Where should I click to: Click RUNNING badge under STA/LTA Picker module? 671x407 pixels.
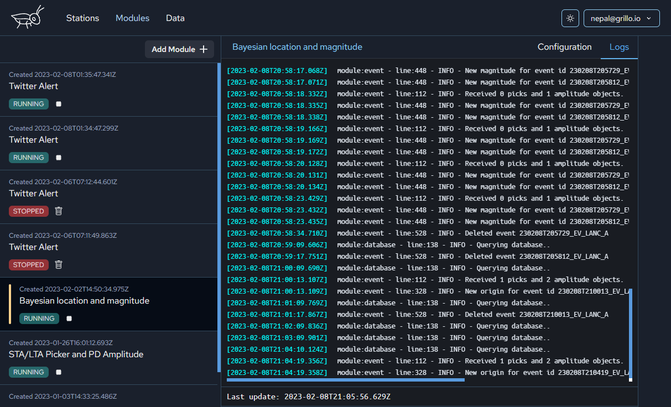coord(29,372)
